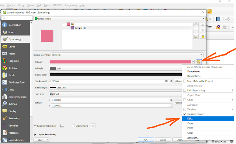Choose Copy in the override menu
This screenshot has width=236, height=144.
coord(190,123)
